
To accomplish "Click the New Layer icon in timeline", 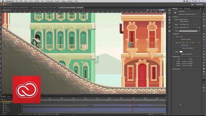I will 1,115.
